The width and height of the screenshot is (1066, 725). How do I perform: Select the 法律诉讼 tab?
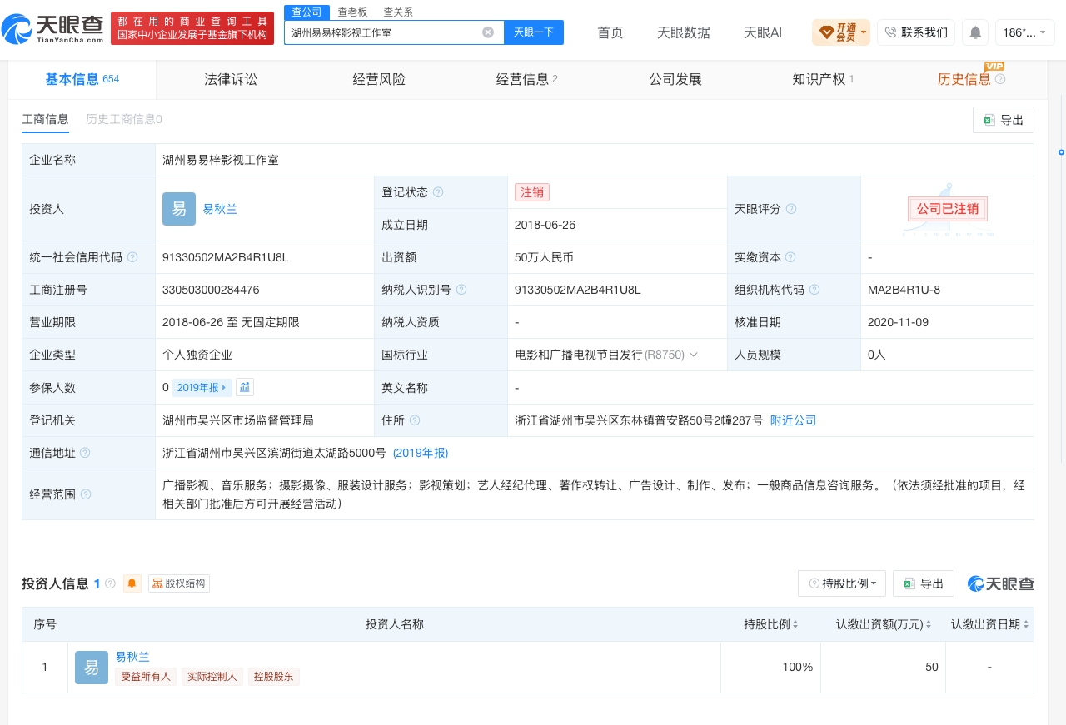(x=231, y=79)
